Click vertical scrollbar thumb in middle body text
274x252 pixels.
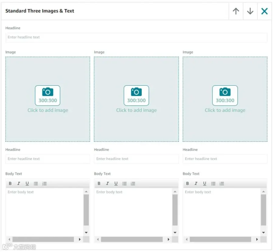tap(175, 210)
